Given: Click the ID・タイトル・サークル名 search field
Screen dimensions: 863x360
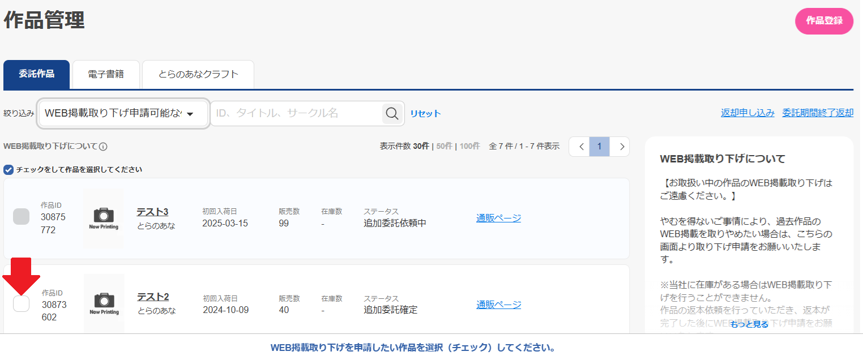Looking at the screenshot, I should pos(294,113).
